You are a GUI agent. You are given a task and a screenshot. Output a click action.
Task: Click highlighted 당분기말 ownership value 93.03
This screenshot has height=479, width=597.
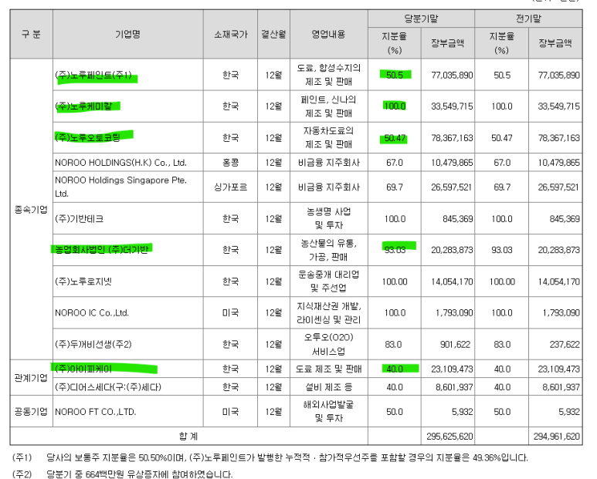[395, 250]
